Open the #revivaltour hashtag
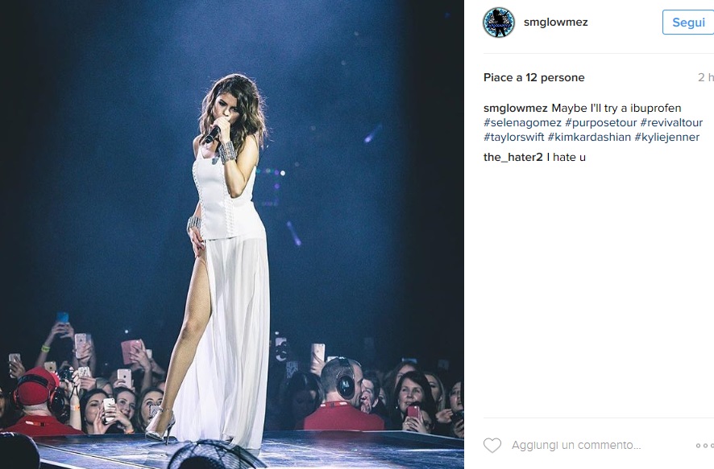The image size is (714, 469). (671, 123)
